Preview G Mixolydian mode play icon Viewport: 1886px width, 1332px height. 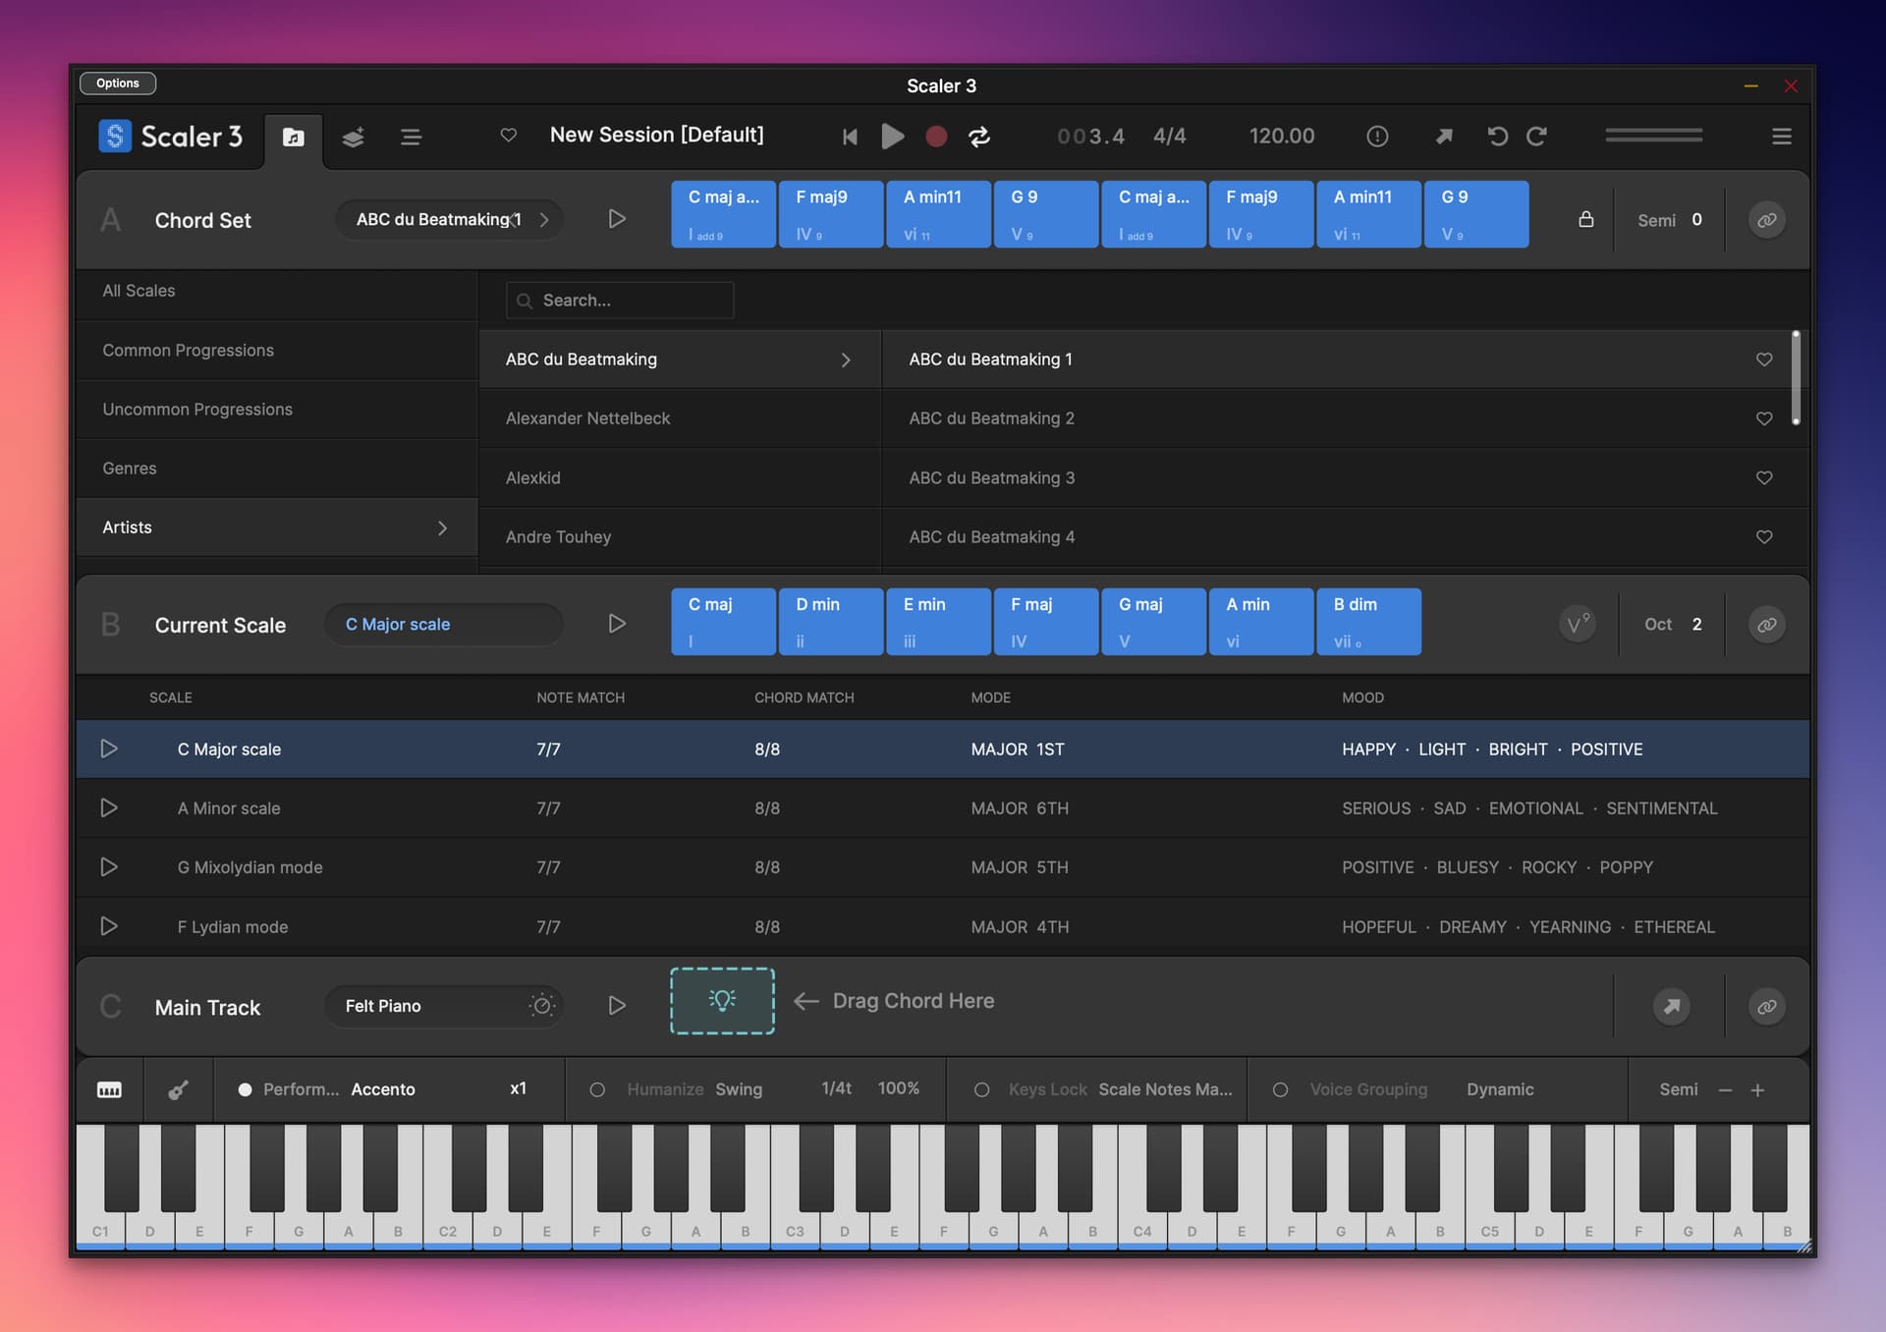(109, 867)
